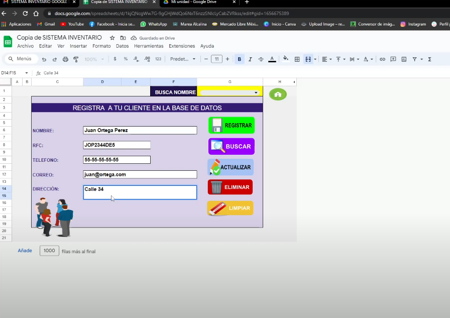Click the ELIMINAR button

[x=231, y=187]
